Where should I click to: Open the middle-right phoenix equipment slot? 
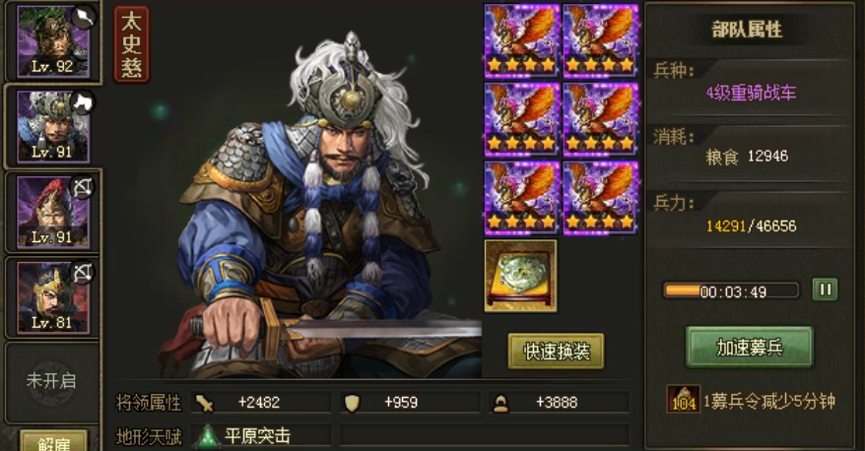click(x=600, y=119)
